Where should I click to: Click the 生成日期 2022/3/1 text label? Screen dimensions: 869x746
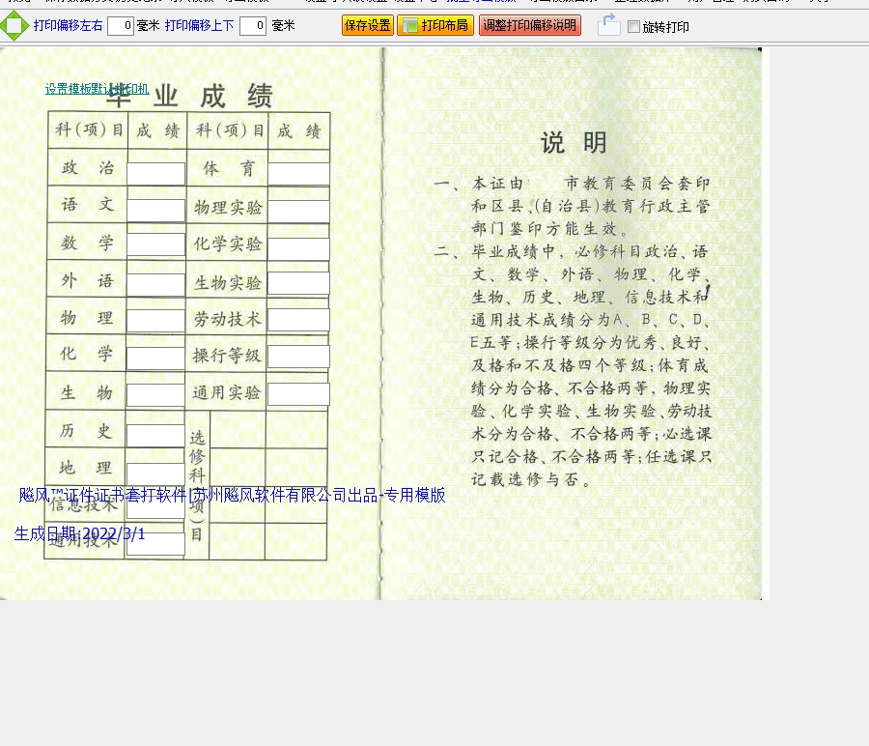click(x=80, y=533)
